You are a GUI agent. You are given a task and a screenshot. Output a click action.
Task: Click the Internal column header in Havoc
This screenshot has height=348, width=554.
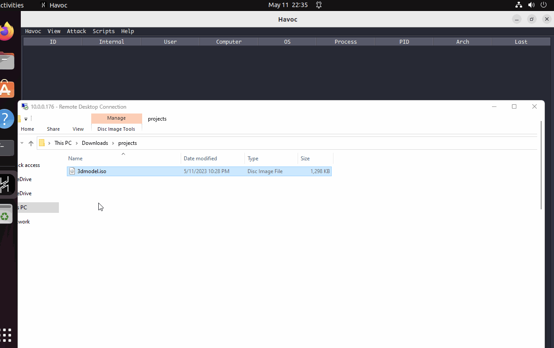pos(112,42)
